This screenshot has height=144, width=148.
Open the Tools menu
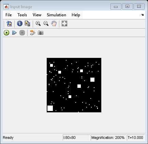(22, 15)
